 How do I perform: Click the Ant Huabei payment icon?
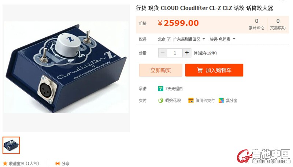pyautogui.click(x=160, y=100)
